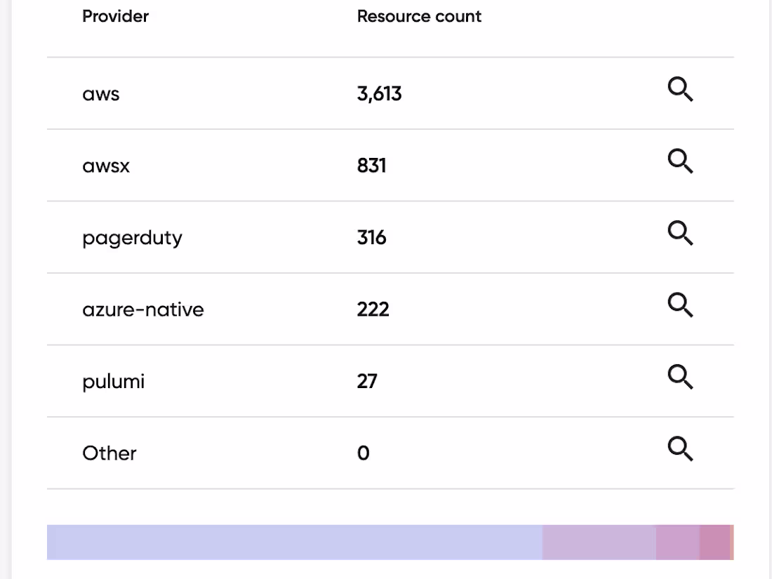Open the search for awsx resources
Image resolution: width=772 pixels, height=579 pixels.
(x=679, y=161)
